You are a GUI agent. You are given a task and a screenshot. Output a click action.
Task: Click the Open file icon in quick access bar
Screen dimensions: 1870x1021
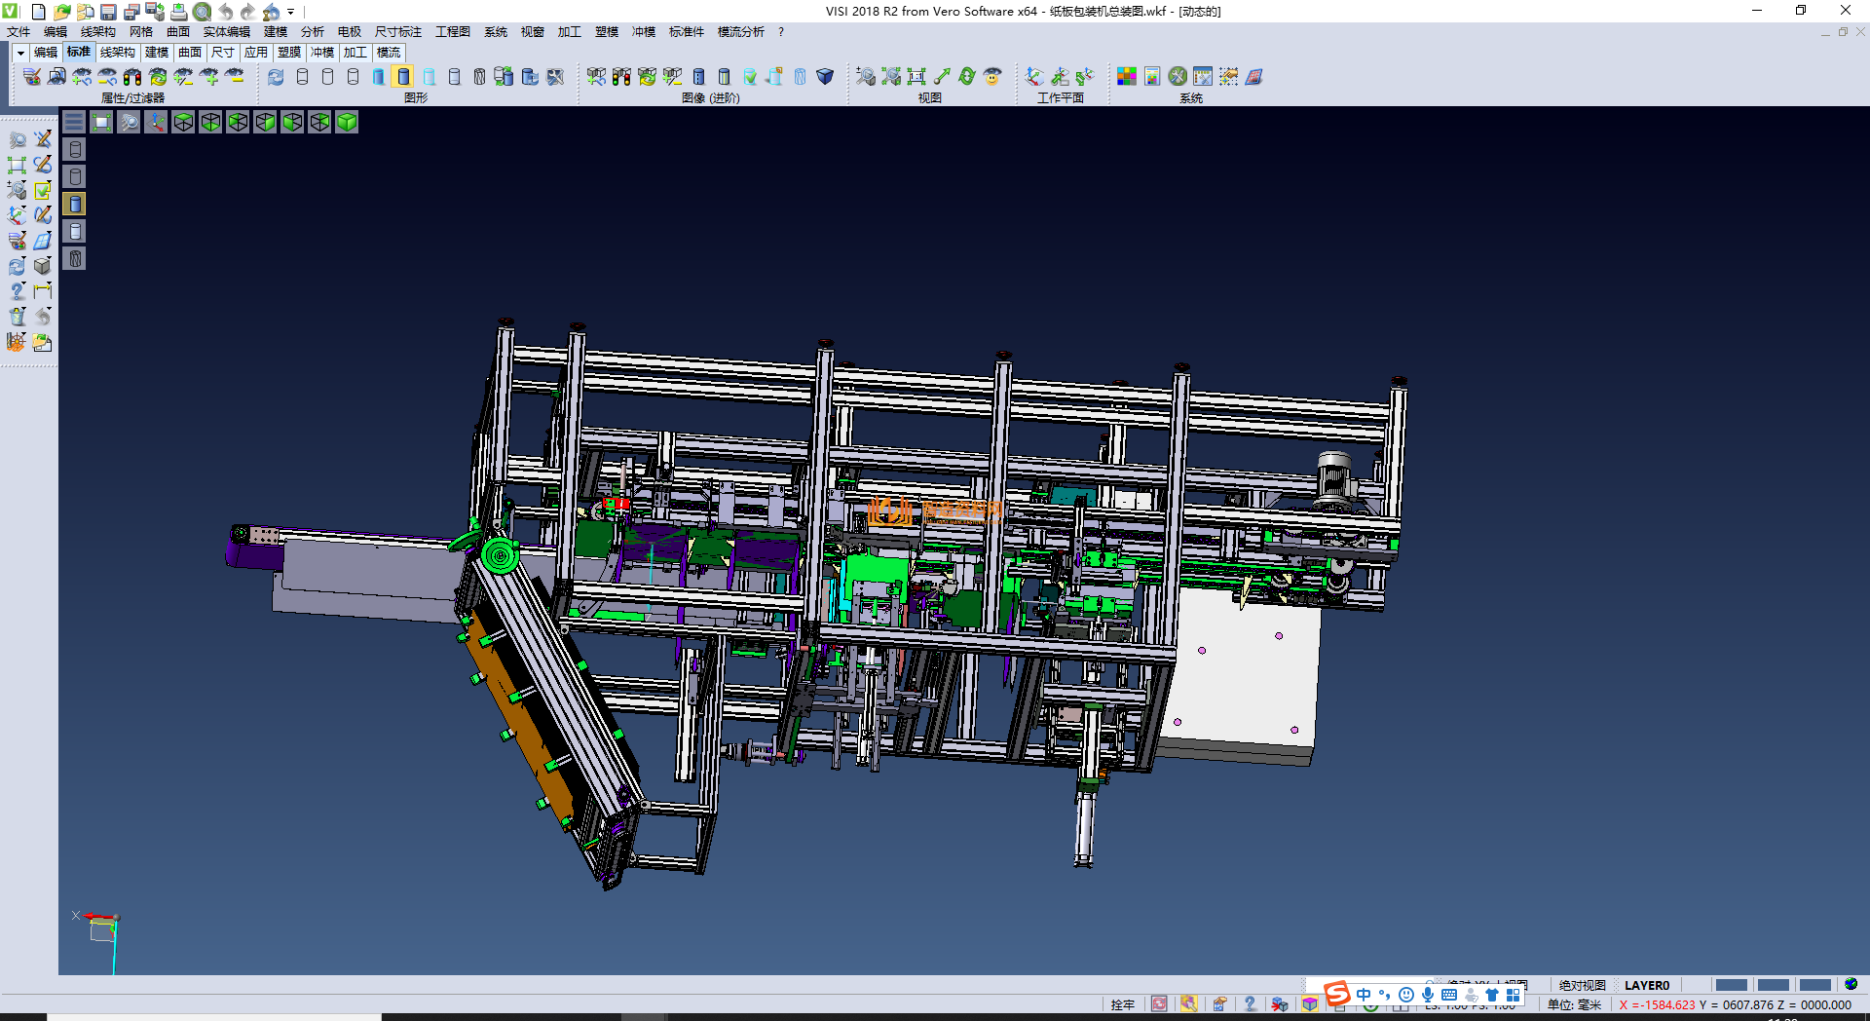61,12
